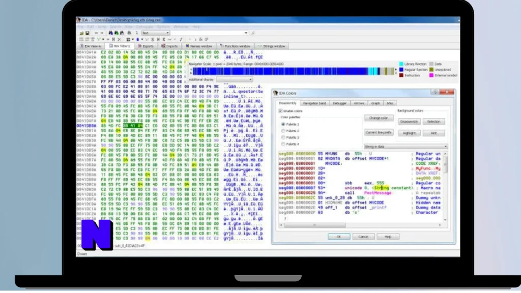Click the Unexplored olive legend swatch

pos(431,69)
